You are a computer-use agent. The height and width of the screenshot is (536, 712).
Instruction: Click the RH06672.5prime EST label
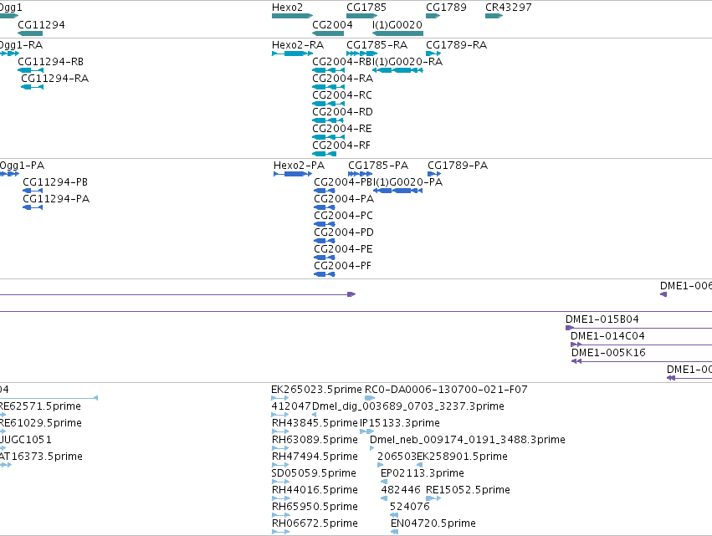click(x=315, y=523)
